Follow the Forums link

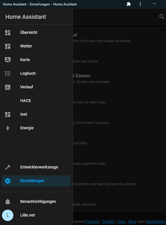pyautogui.click(x=93, y=222)
